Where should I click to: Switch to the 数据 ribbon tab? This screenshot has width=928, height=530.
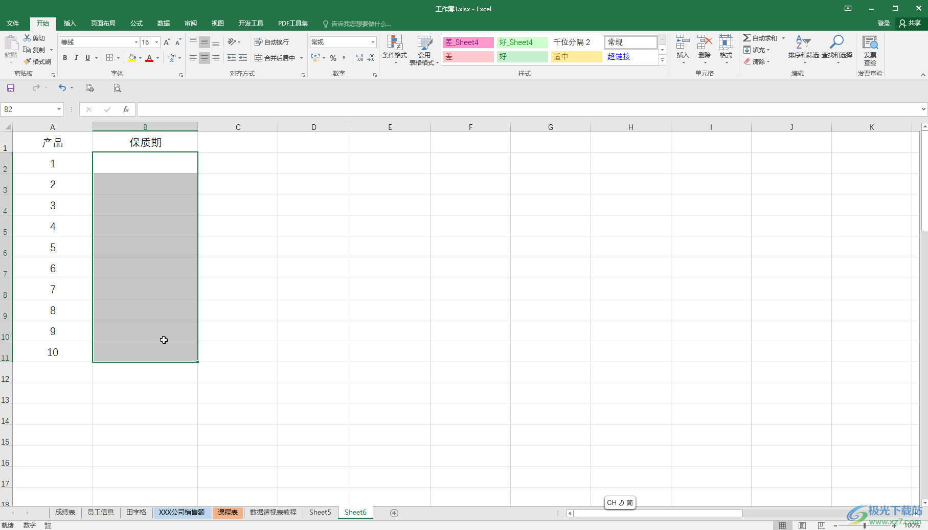[164, 24]
